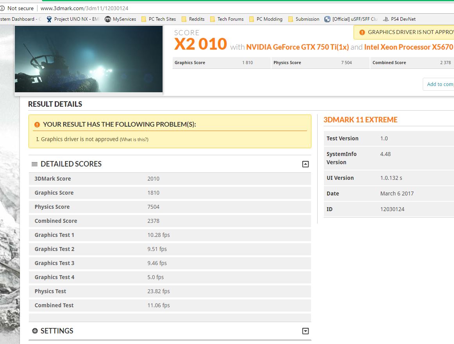
Task: Open the MyServices bookmark
Action: 120,19
